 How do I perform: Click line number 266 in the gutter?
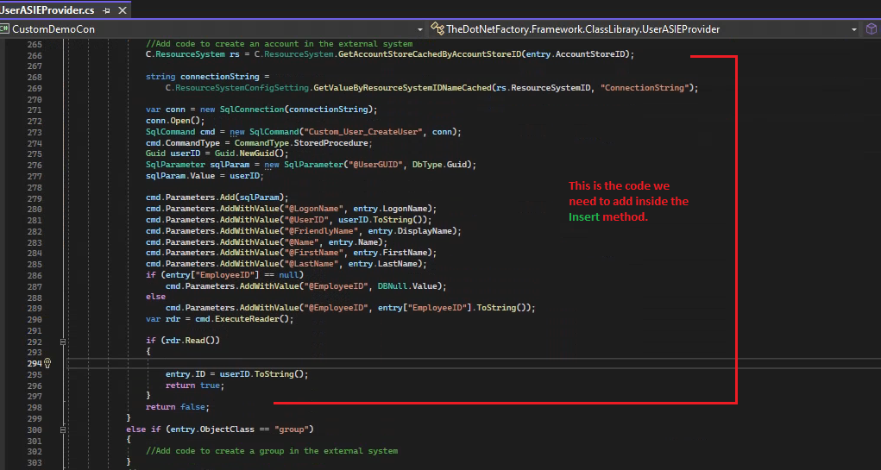point(35,55)
